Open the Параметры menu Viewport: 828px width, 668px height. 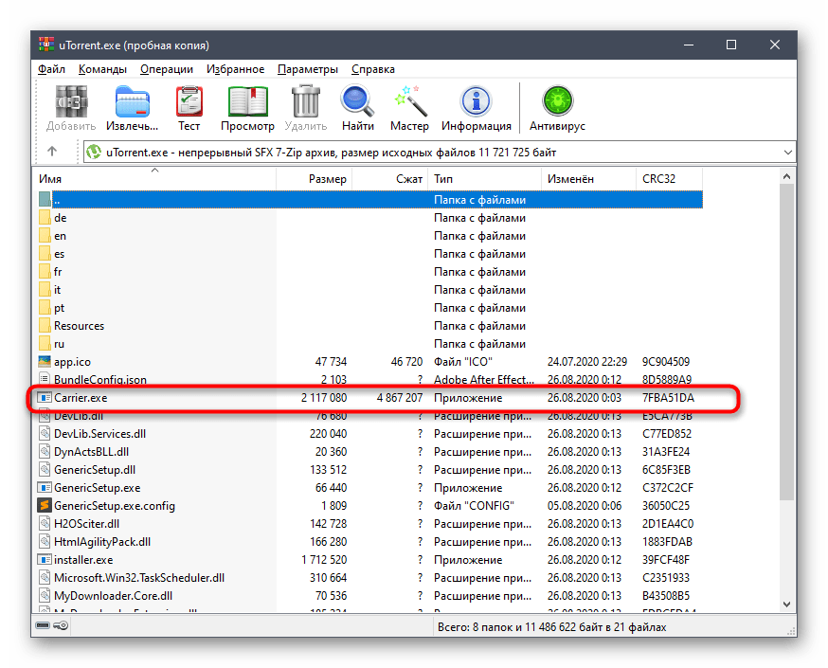click(307, 69)
